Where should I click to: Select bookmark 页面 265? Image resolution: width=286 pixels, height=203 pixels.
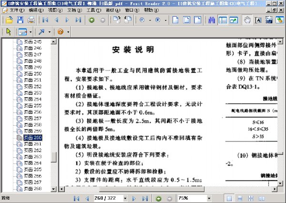[x=32, y=170]
